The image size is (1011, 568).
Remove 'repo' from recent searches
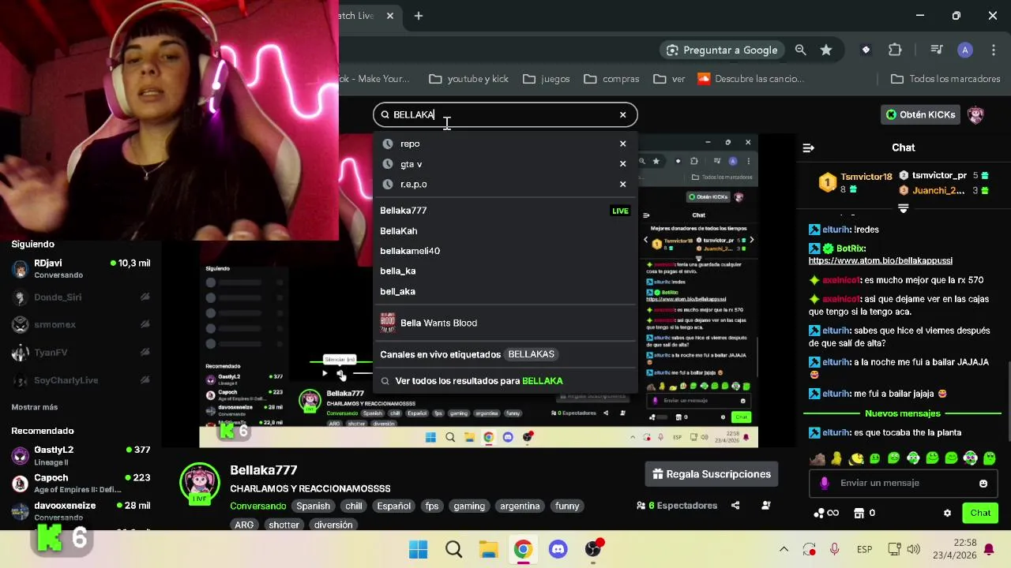(x=622, y=144)
